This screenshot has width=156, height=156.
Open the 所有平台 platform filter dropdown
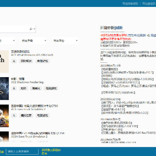(x=65, y=41)
